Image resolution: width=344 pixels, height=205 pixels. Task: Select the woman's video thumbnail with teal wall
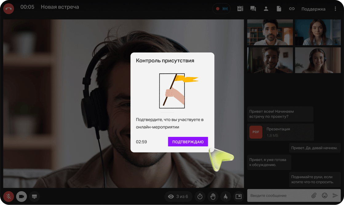(x=318, y=32)
